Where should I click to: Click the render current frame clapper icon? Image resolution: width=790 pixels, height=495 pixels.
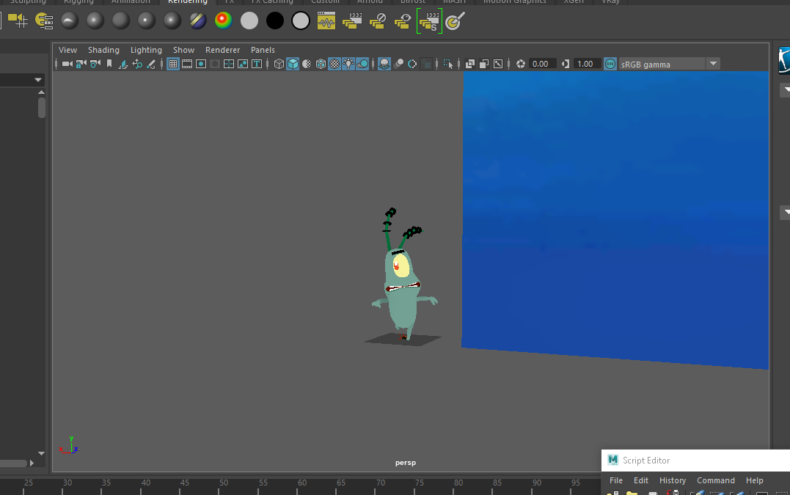pos(352,21)
